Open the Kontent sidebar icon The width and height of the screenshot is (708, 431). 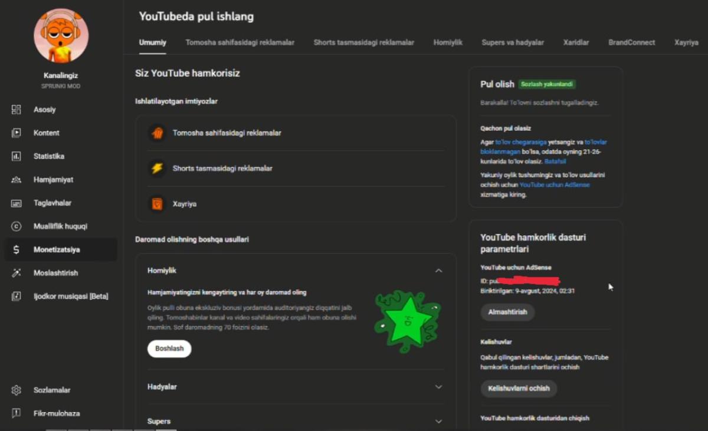[x=16, y=133]
